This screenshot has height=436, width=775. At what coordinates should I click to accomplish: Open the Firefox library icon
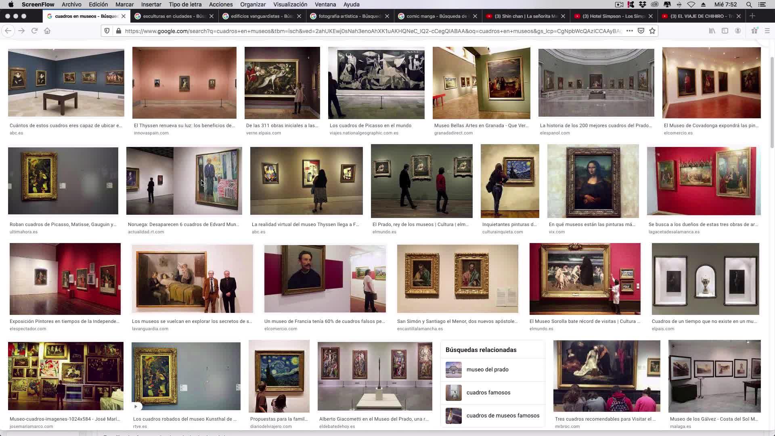712,31
